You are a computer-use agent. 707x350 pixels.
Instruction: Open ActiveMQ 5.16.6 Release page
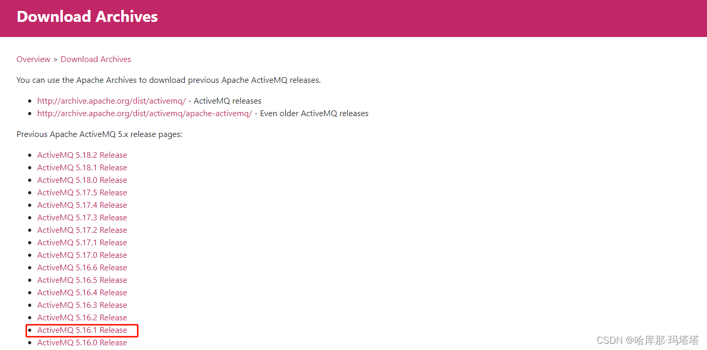pyautogui.click(x=82, y=268)
